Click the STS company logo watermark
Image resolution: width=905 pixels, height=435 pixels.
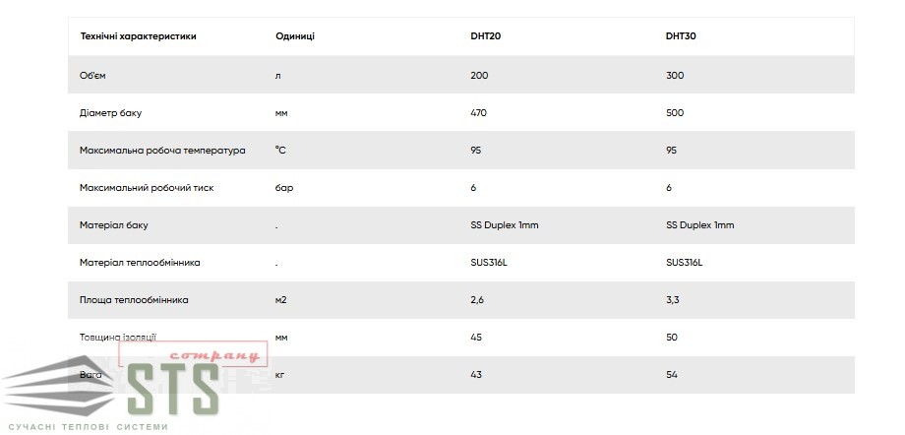pos(134,386)
